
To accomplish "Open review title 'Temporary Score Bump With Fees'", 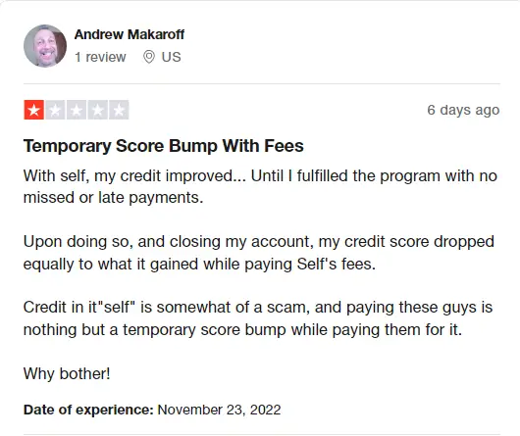I will pyautogui.click(x=164, y=146).
